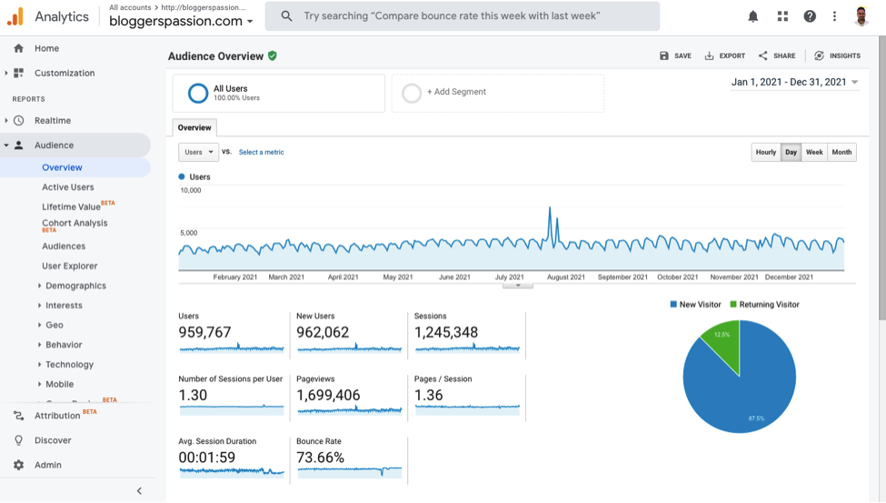Open the date range dropdown
This screenshot has height=503, width=886.
point(794,83)
